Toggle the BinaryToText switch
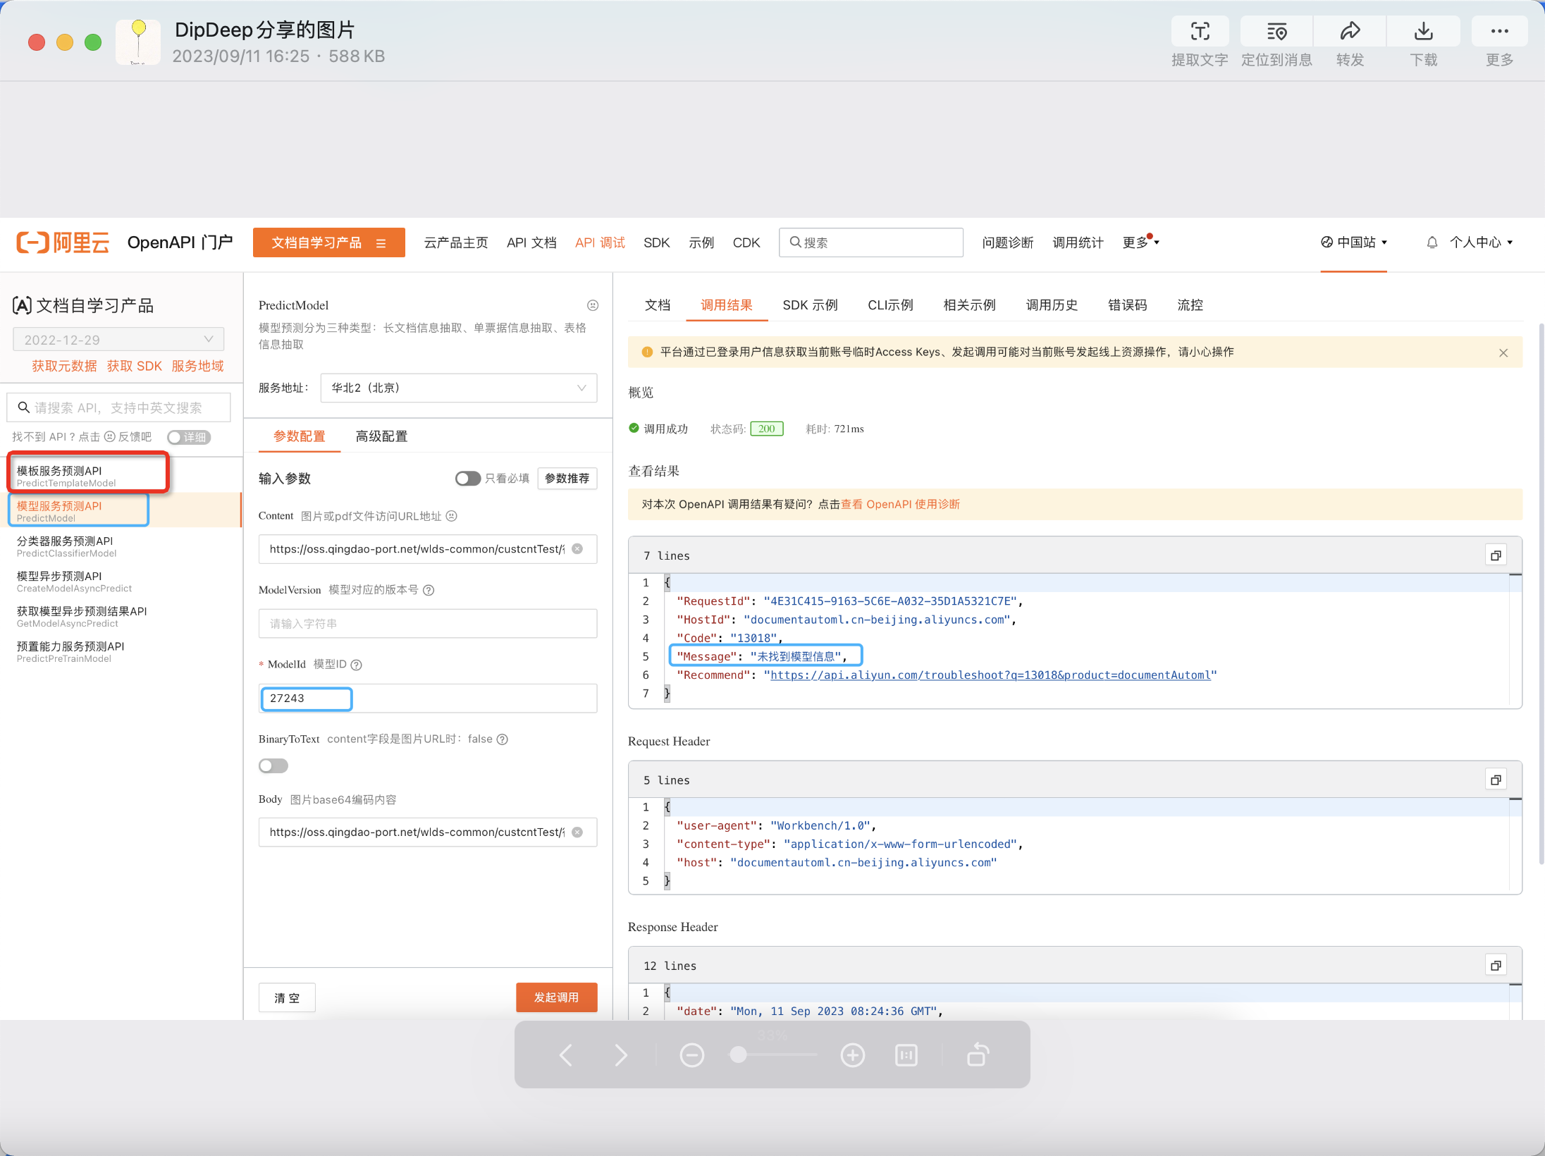Screen dimensions: 1545x1156 pos(273,765)
